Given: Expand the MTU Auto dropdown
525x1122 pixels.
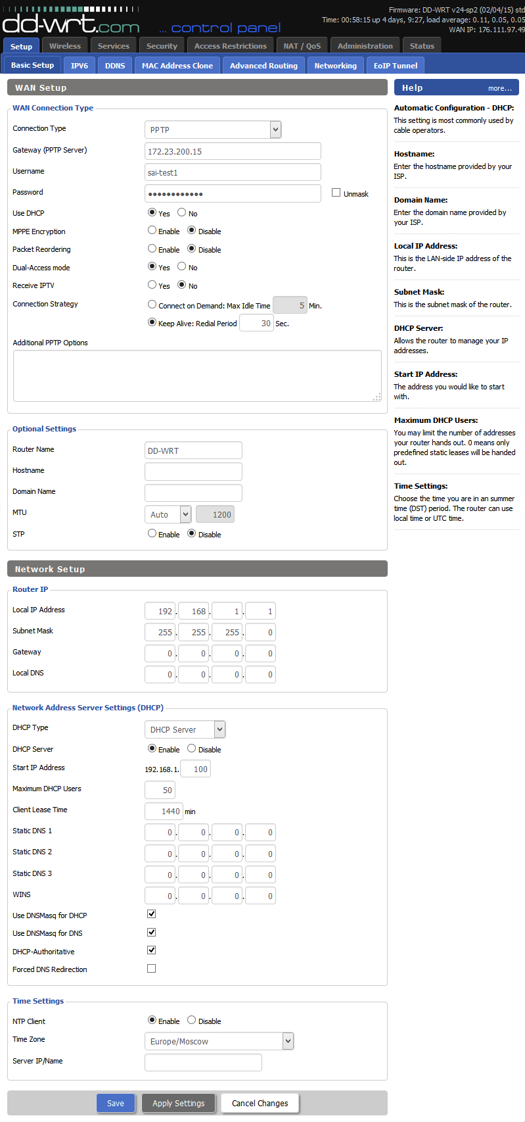Looking at the screenshot, I should pos(168,514).
